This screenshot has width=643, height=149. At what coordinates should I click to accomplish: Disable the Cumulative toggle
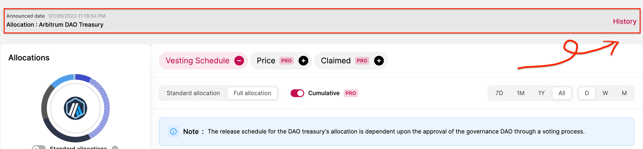pyautogui.click(x=297, y=93)
